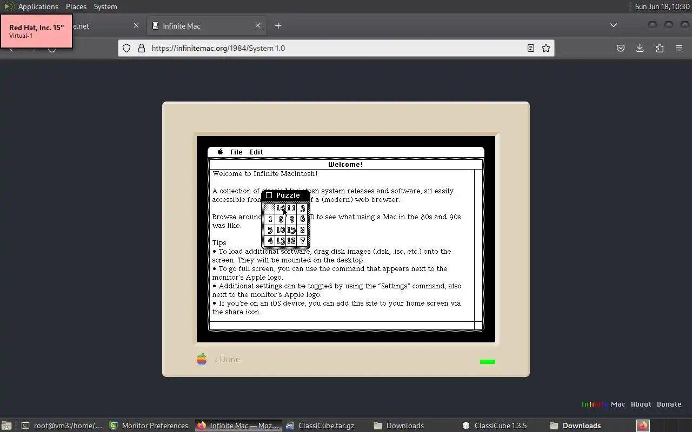Click puzzle tile number 5
The image size is (692, 432).
coord(270,230)
